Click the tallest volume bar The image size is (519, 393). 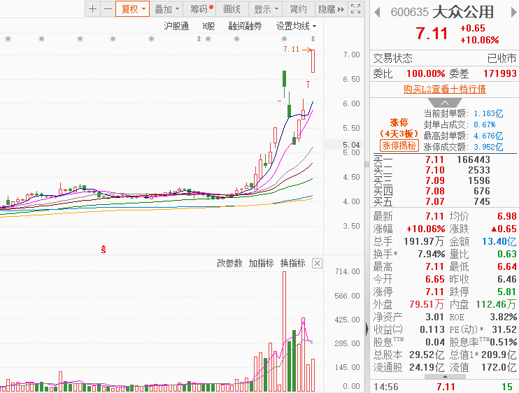tap(284, 331)
